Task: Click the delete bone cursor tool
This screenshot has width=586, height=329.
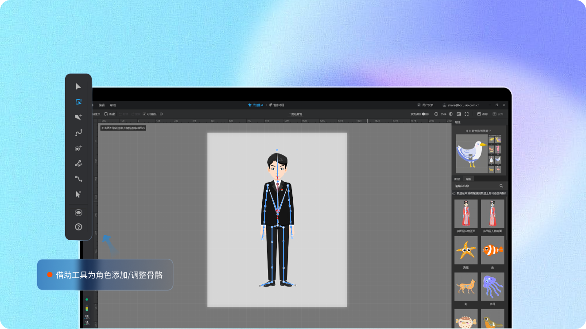Action: tap(78, 194)
